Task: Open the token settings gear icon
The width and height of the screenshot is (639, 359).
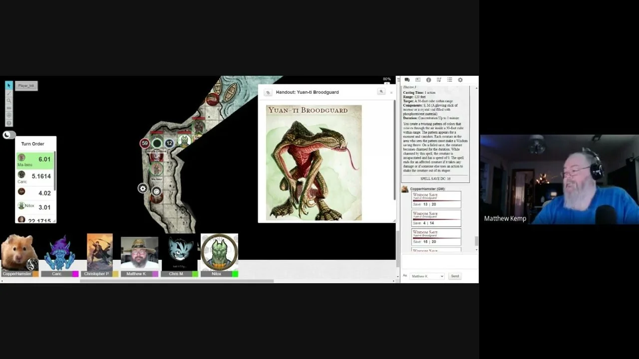Action: [x=143, y=188]
